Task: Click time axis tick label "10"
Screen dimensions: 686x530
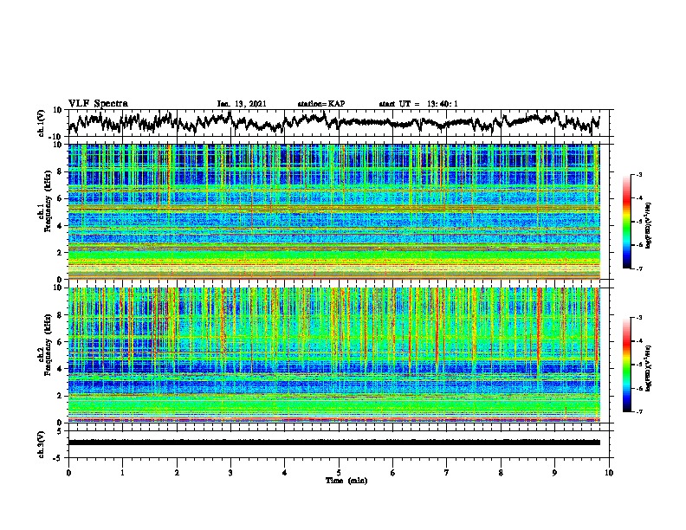Action: (x=609, y=473)
